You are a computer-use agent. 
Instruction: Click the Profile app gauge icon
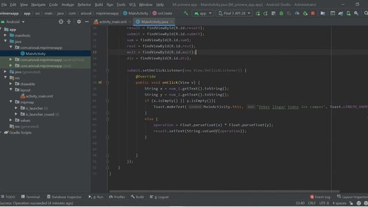pos(297,13)
